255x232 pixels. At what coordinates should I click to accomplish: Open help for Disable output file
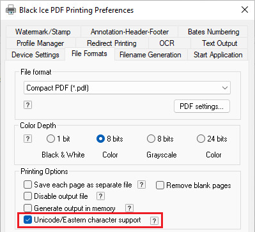(x=100, y=196)
